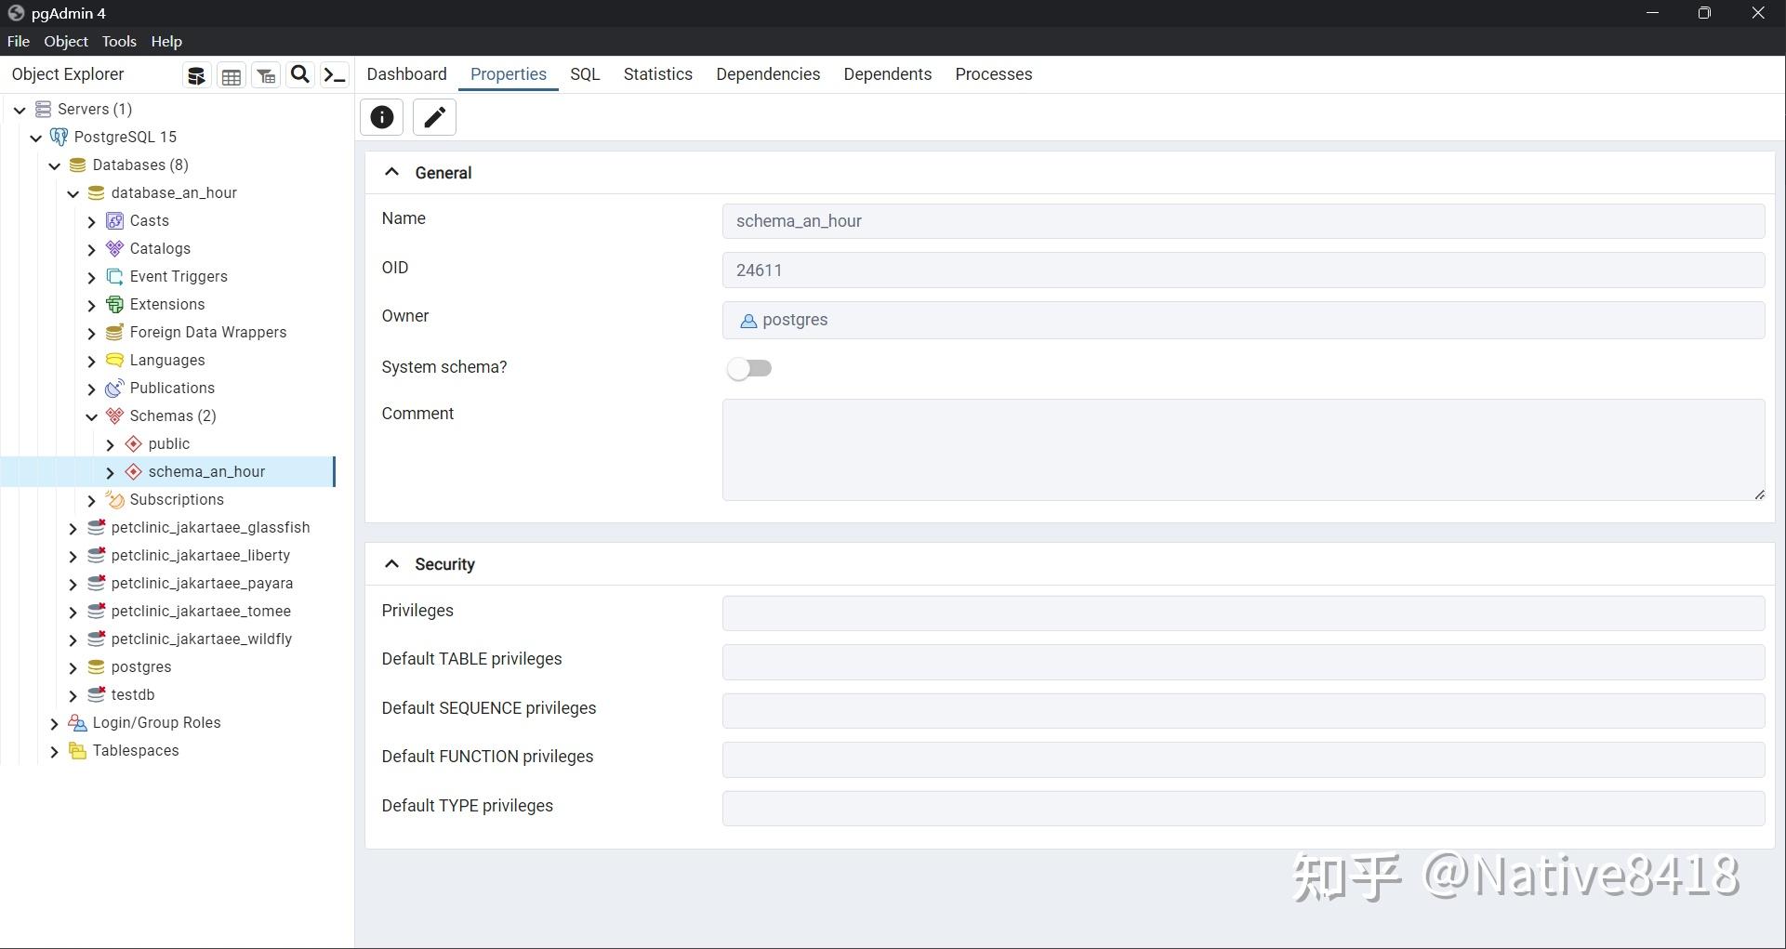This screenshot has width=1786, height=949.
Task: Open the Tools menu
Action: (119, 41)
